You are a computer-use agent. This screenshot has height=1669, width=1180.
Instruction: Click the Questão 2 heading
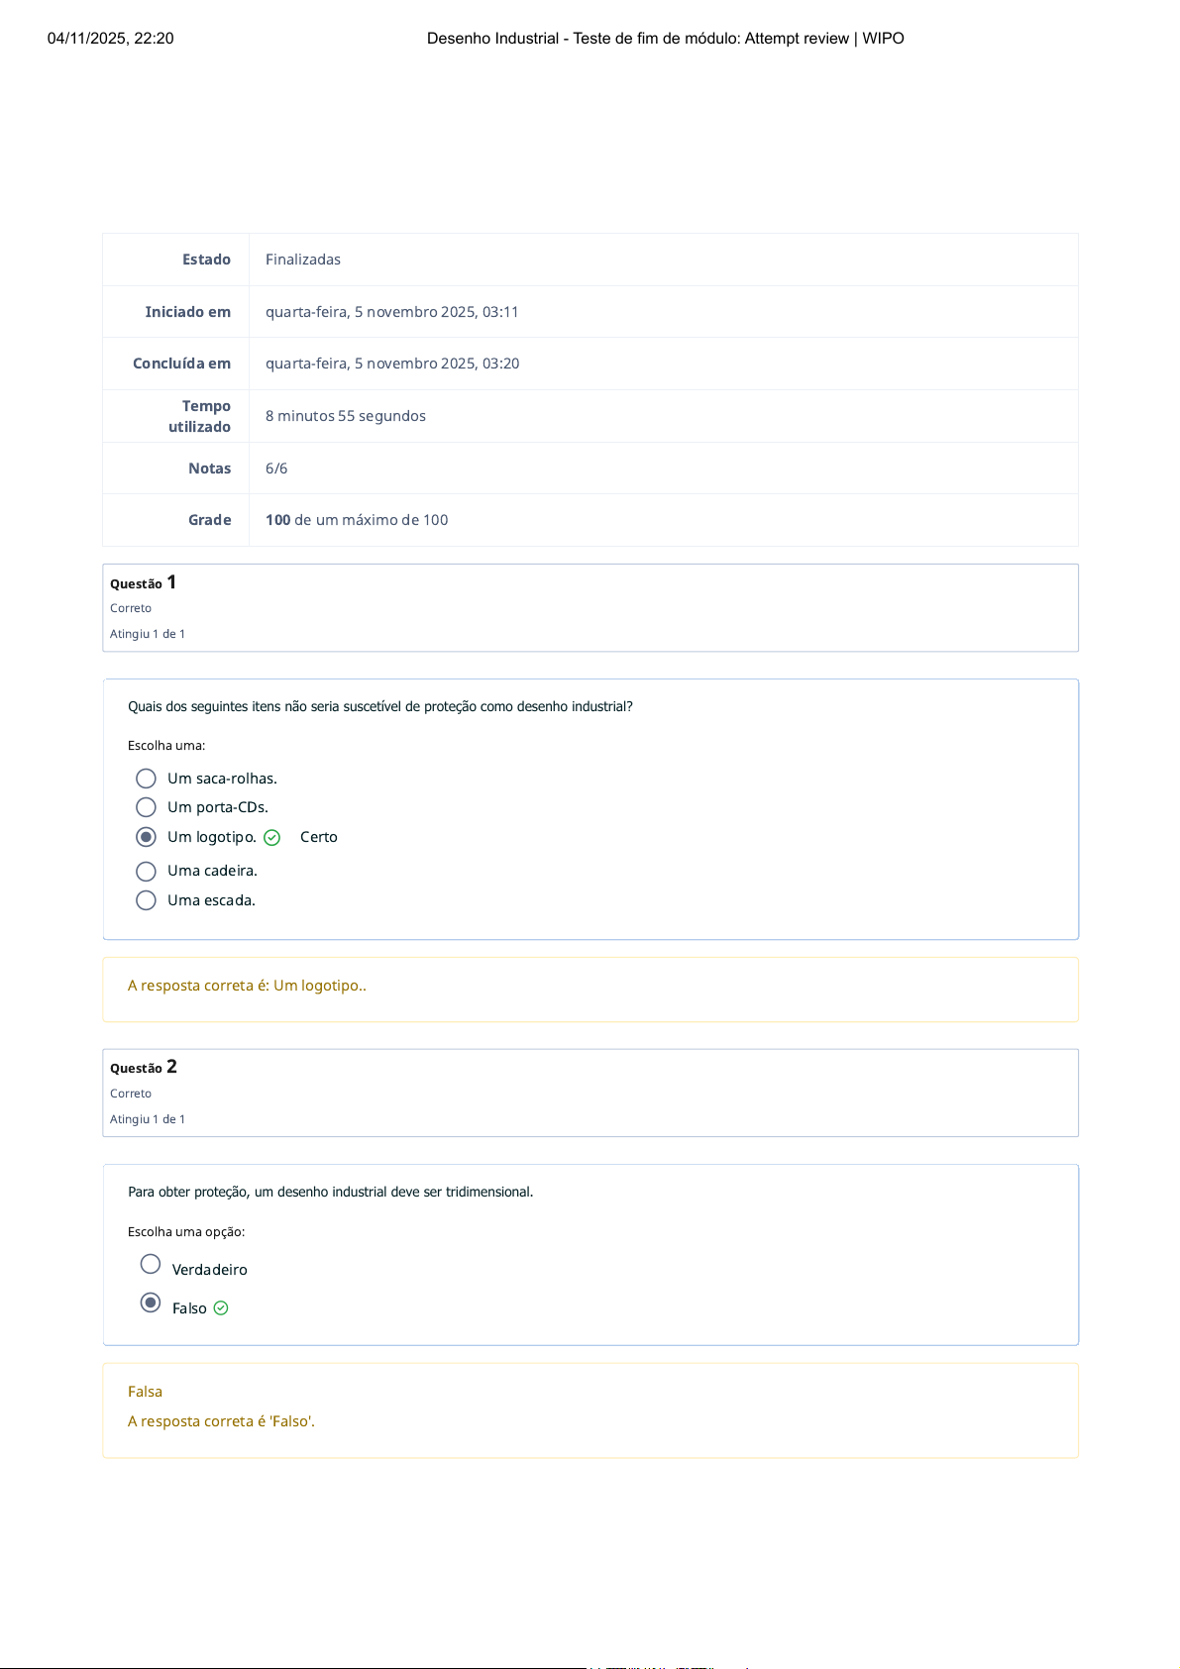(143, 1068)
